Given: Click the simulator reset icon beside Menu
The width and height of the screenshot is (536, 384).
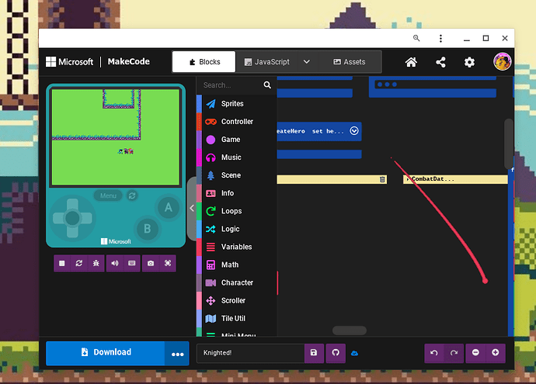Looking at the screenshot, I should click(x=132, y=195).
